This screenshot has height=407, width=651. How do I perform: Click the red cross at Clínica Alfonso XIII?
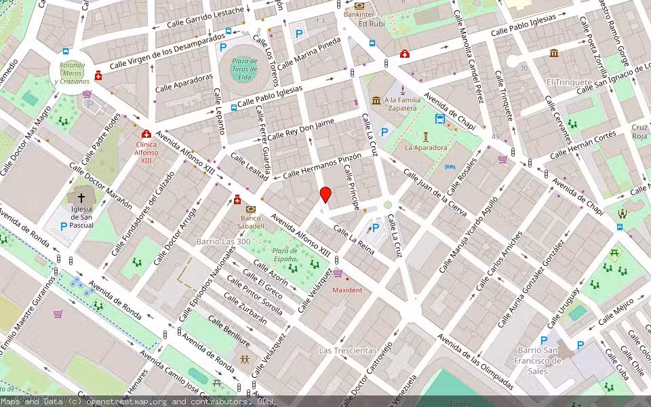146,134
